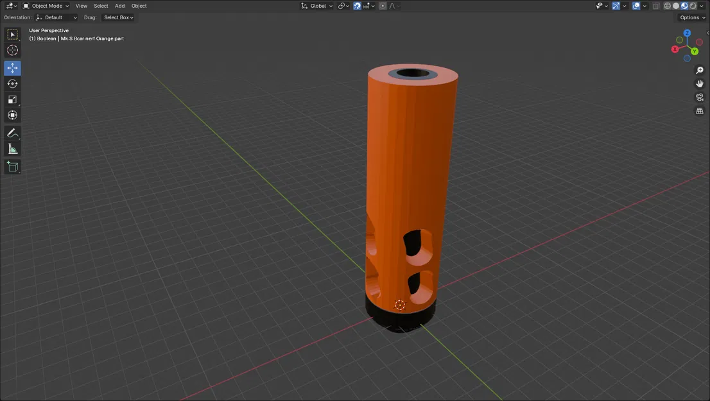Select the Scale tool
The width and height of the screenshot is (710, 401).
point(12,99)
